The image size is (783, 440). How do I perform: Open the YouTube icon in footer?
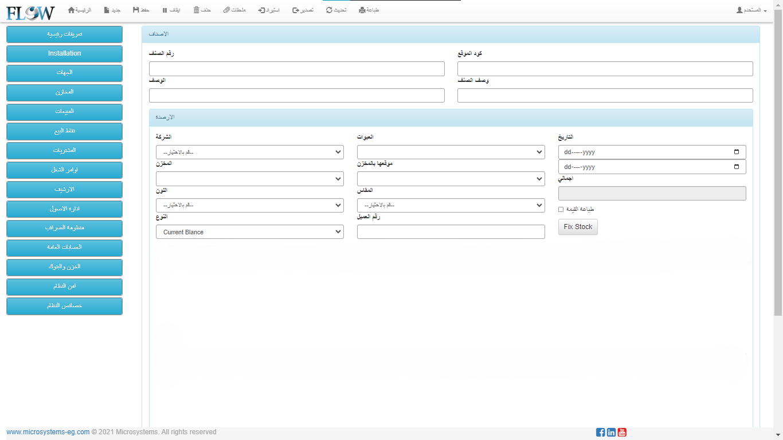click(x=622, y=433)
